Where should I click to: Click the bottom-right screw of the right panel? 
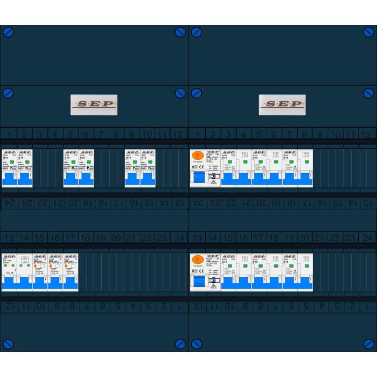[x=368, y=344]
